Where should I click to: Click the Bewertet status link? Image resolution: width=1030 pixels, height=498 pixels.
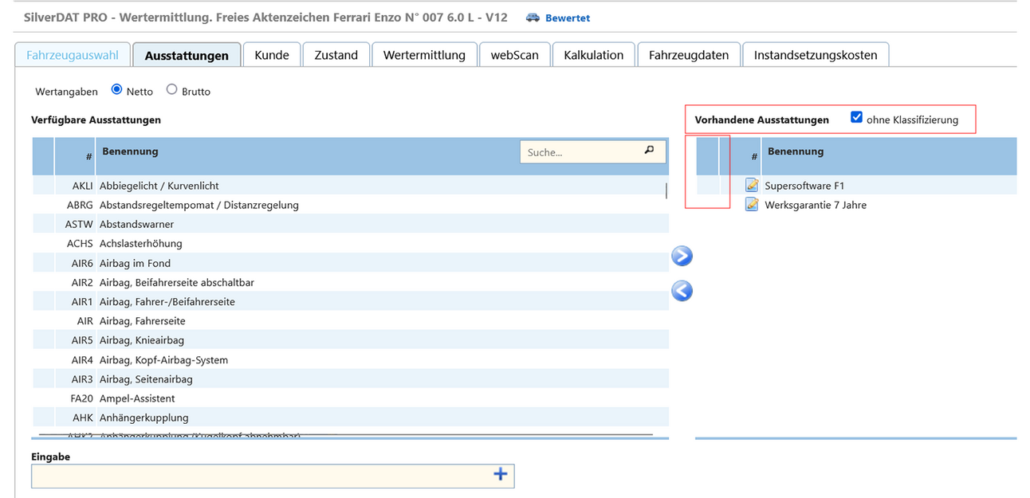tap(568, 18)
